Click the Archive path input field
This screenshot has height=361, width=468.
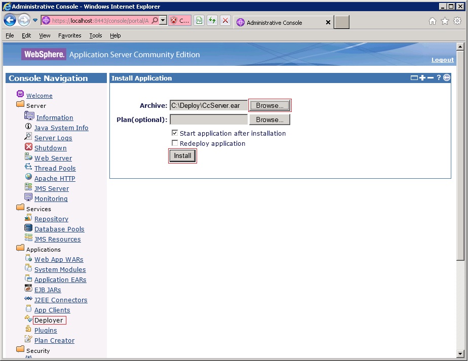pos(209,105)
